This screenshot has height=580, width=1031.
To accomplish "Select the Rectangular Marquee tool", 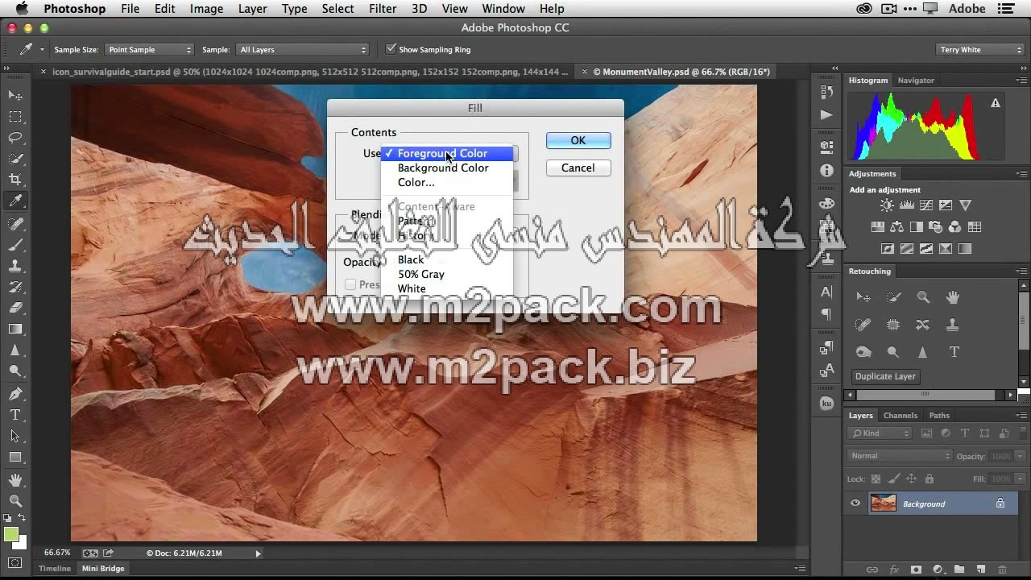I will pyautogui.click(x=15, y=117).
